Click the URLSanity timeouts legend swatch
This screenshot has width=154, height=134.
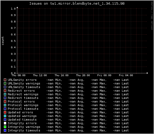coord(5,87)
